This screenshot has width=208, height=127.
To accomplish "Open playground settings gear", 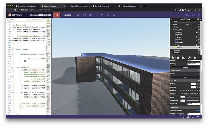I will 114,15.
